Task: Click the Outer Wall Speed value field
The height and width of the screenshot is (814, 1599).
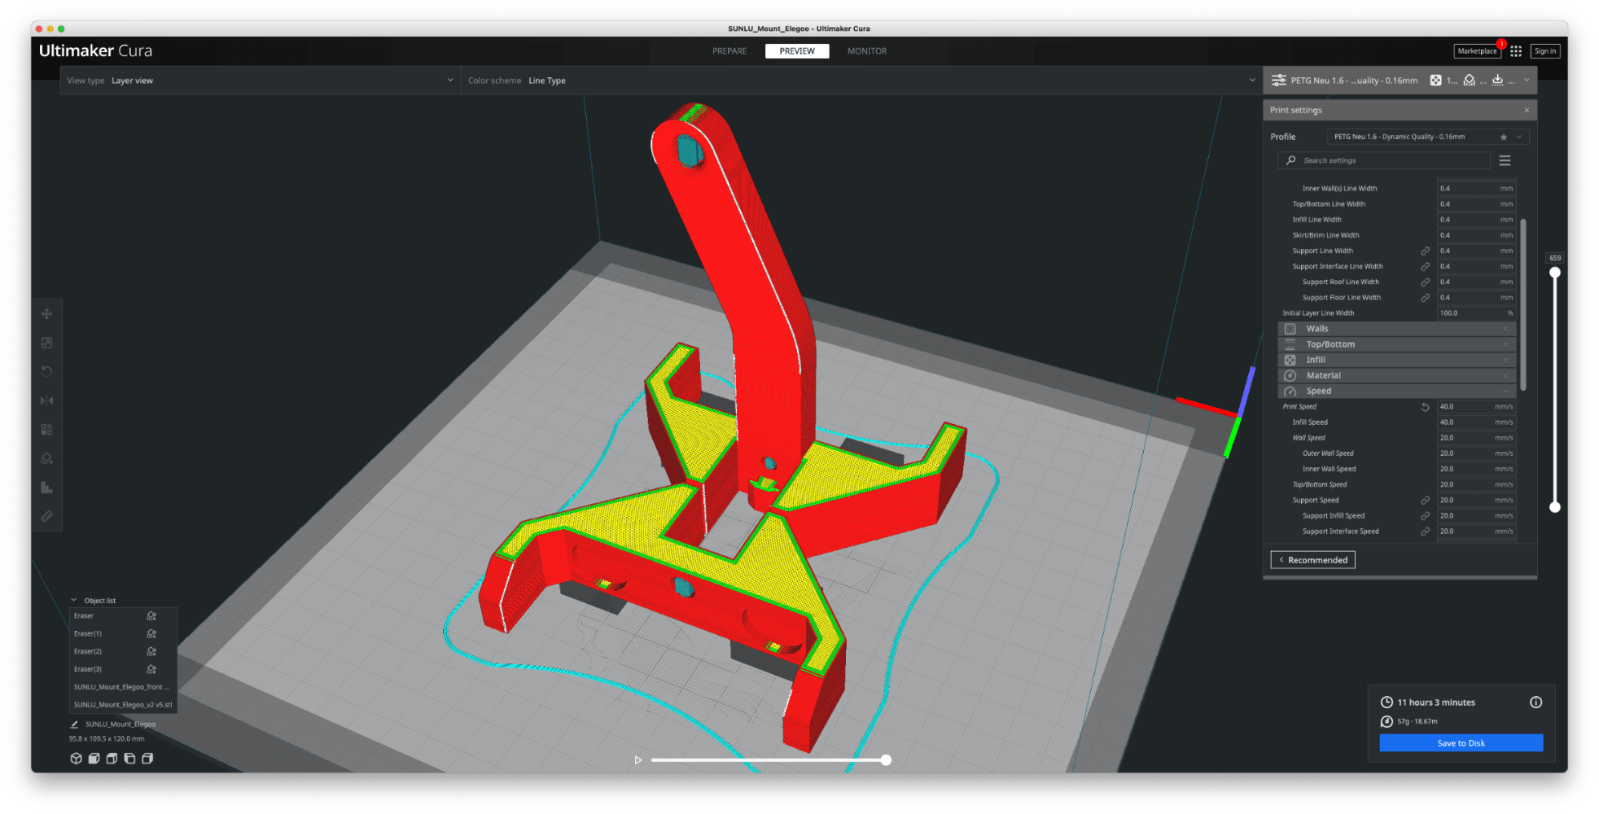Action: 1476,454
